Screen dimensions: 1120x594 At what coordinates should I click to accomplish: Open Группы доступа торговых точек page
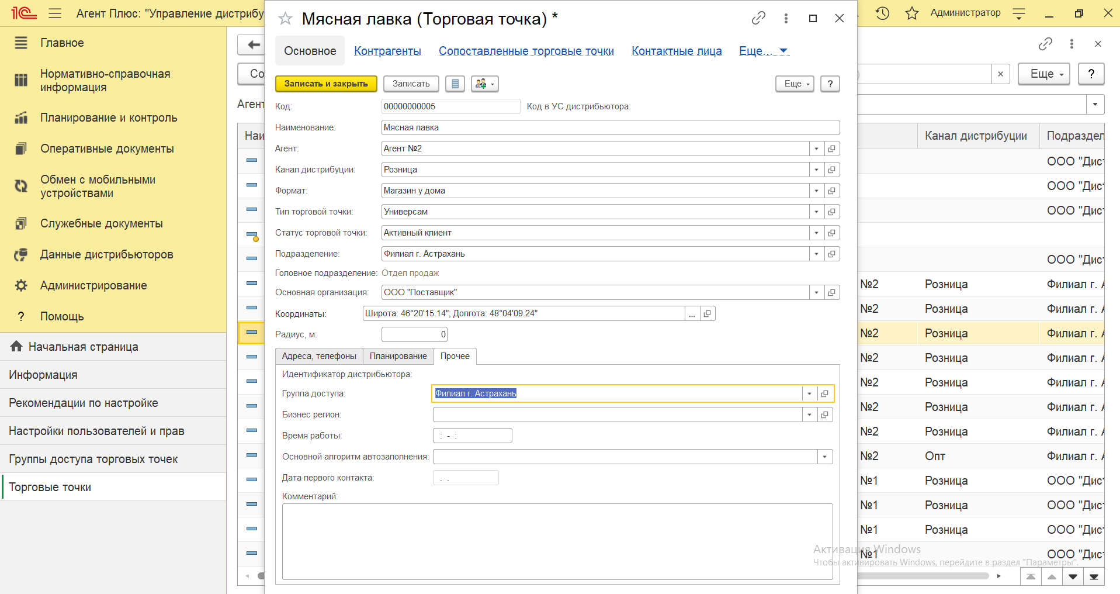[113, 459]
